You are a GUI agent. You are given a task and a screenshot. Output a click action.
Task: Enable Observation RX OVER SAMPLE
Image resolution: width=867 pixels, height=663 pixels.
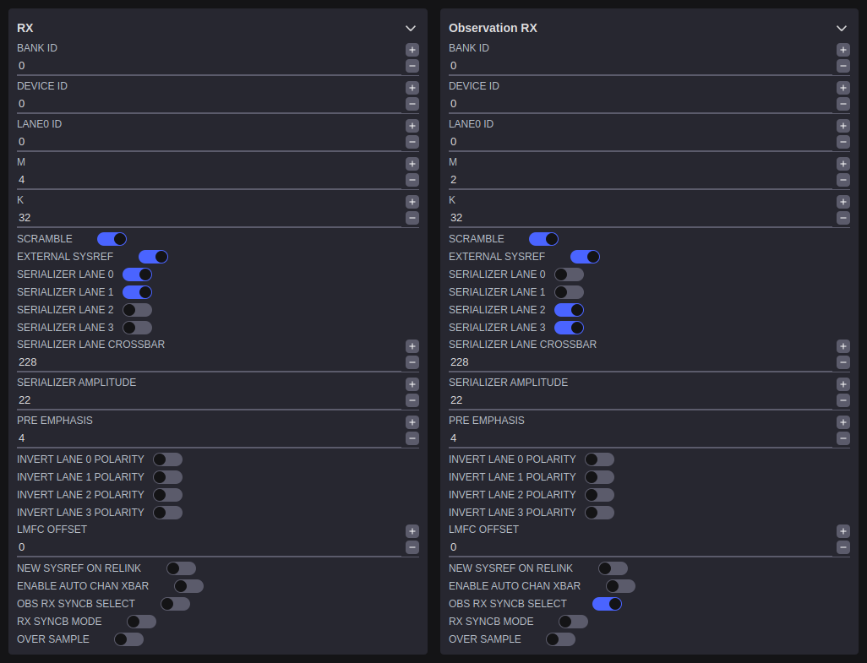pos(560,640)
